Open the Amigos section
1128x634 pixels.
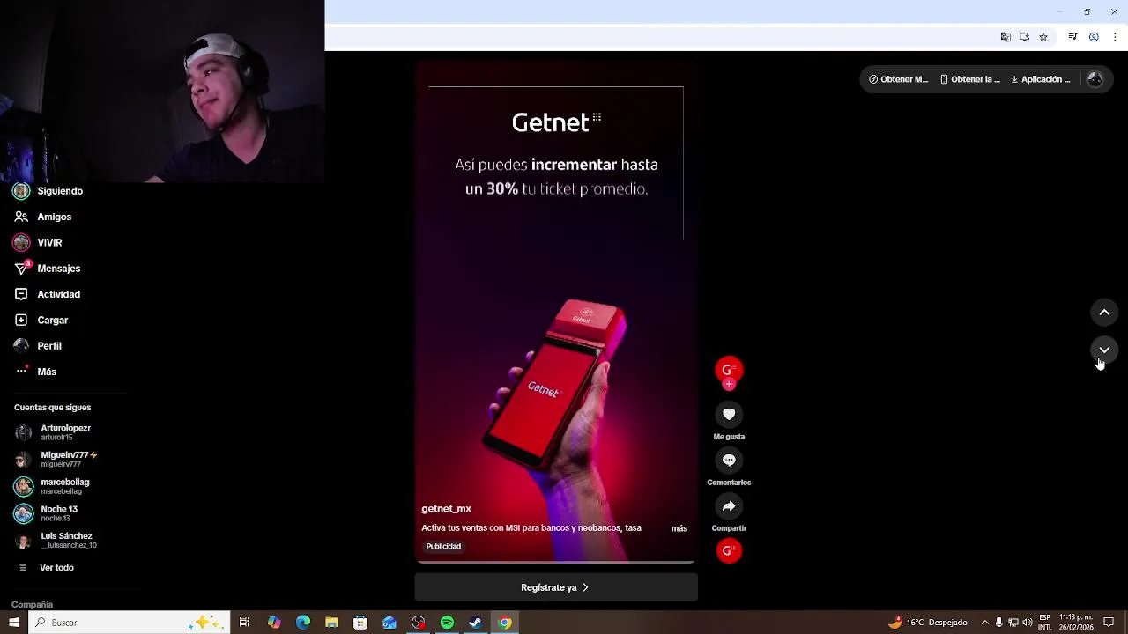(x=44, y=217)
